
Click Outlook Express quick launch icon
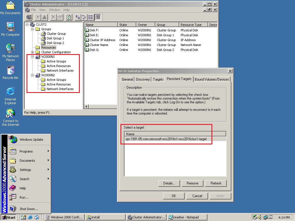pyautogui.click(x=37, y=217)
